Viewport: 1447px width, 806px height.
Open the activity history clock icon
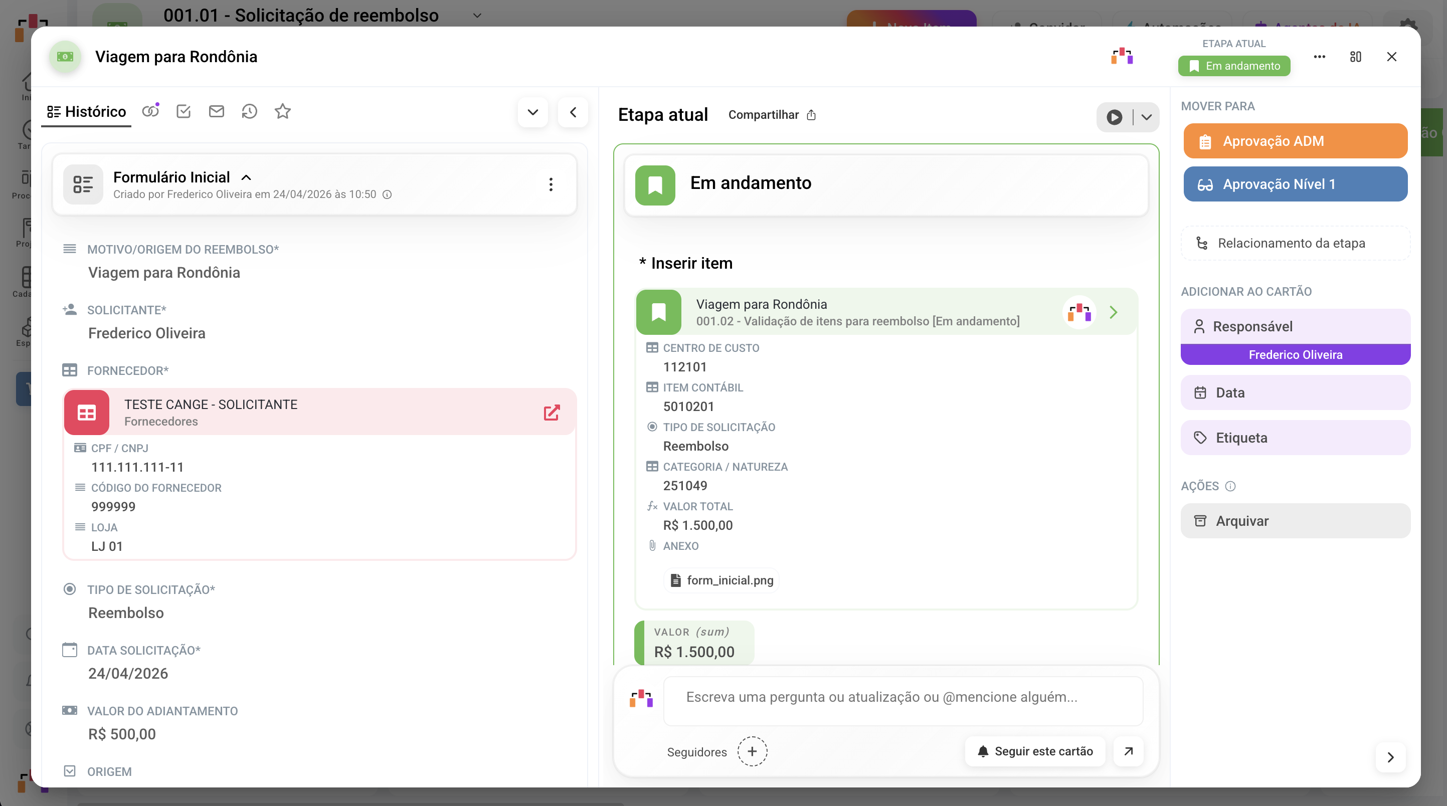(x=249, y=111)
